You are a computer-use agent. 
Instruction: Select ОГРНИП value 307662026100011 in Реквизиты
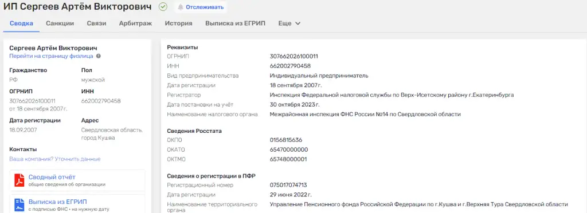click(x=294, y=57)
